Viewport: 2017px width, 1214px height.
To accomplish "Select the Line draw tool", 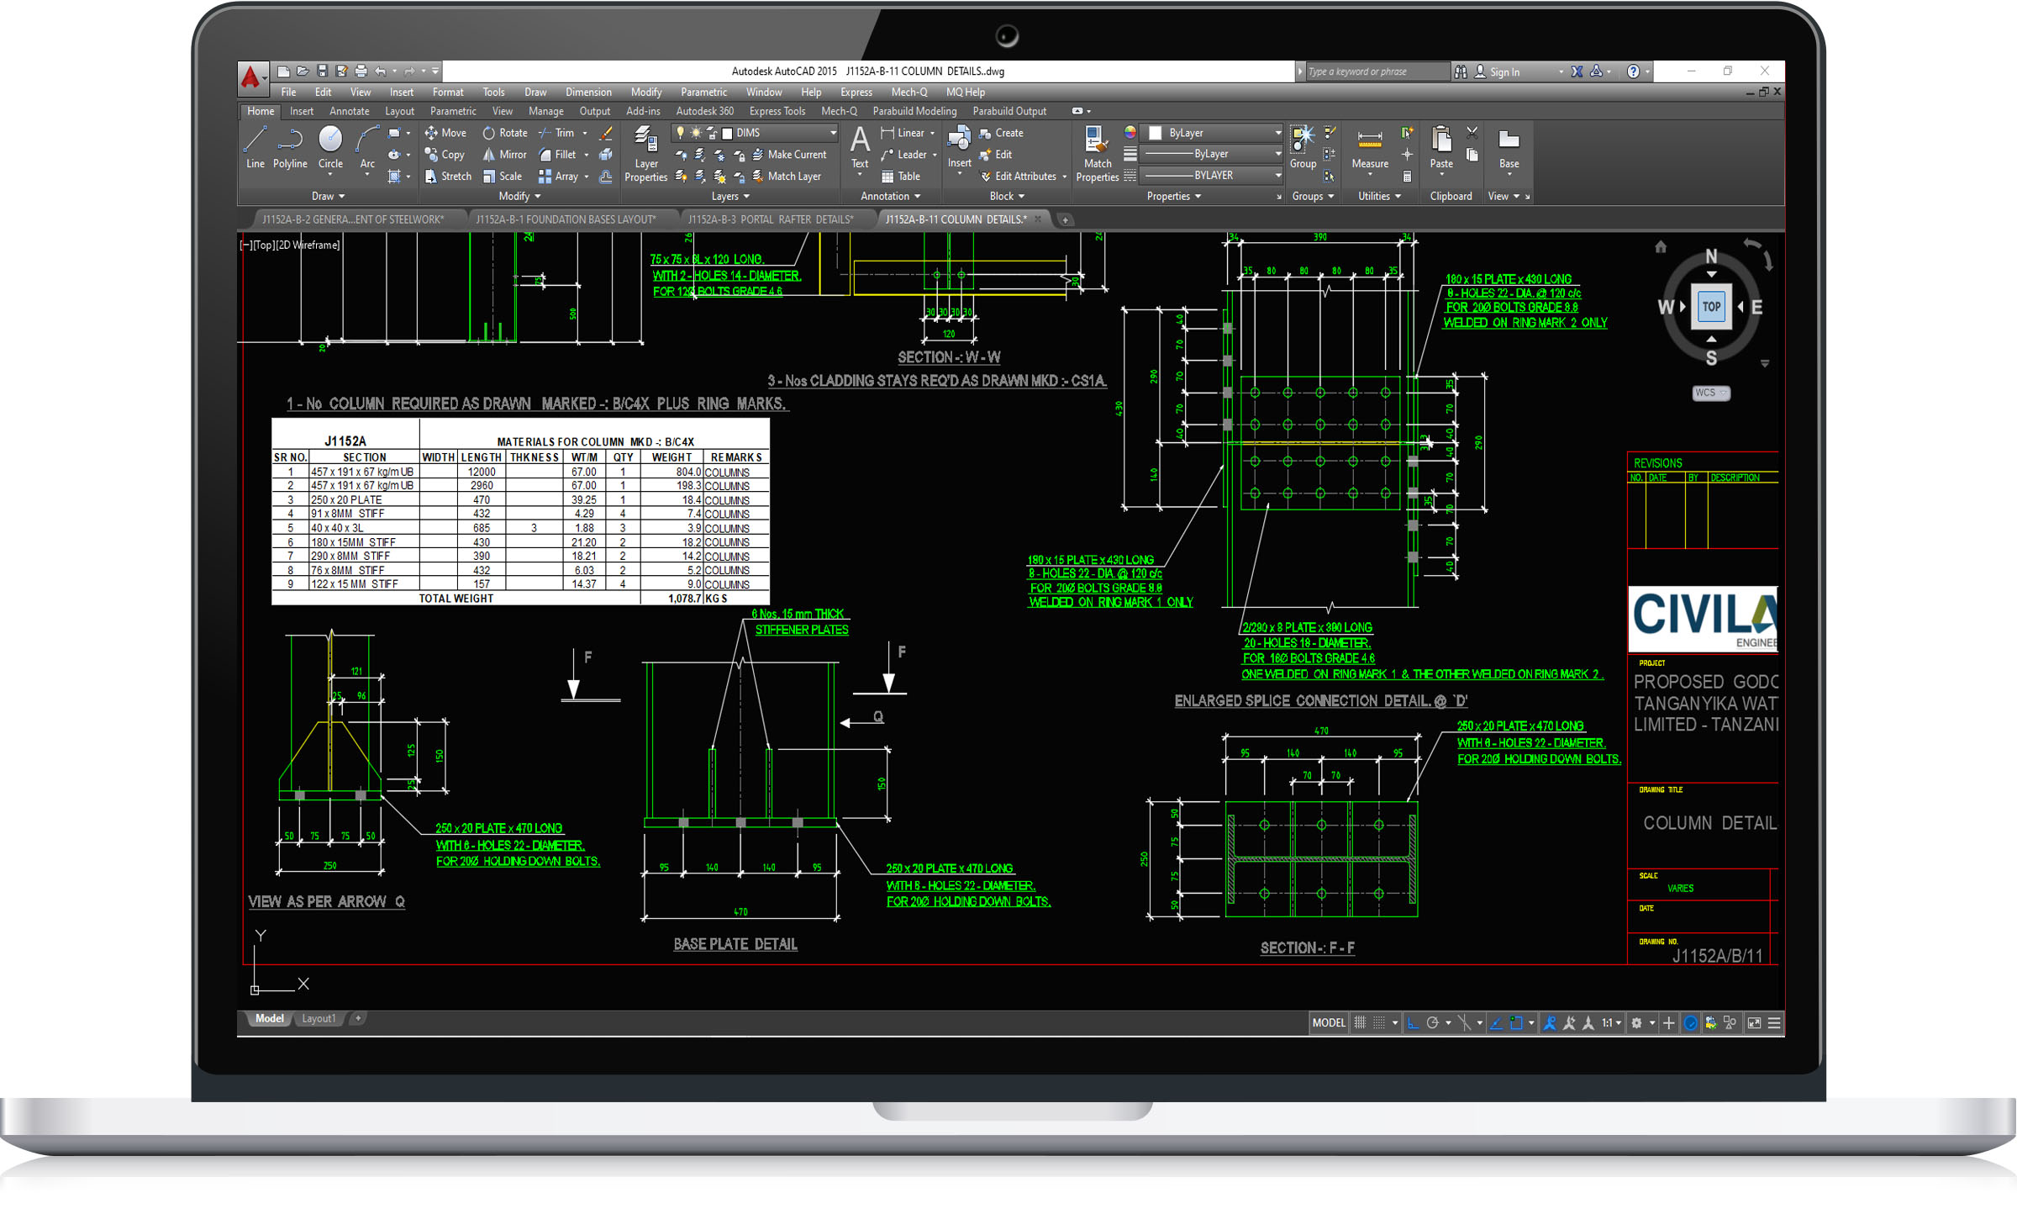I will click(x=255, y=147).
